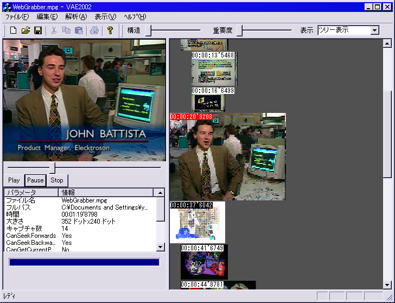
Task: Open the 解析(A) menu
Action: click(x=76, y=17)
